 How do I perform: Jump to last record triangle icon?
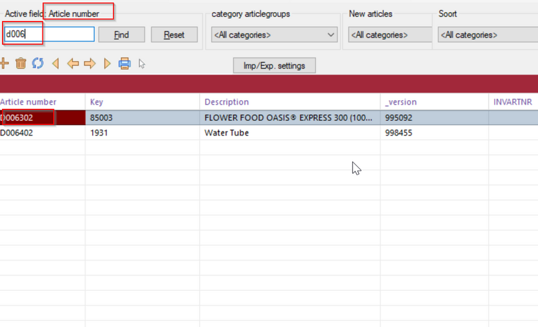click(107, 64)
